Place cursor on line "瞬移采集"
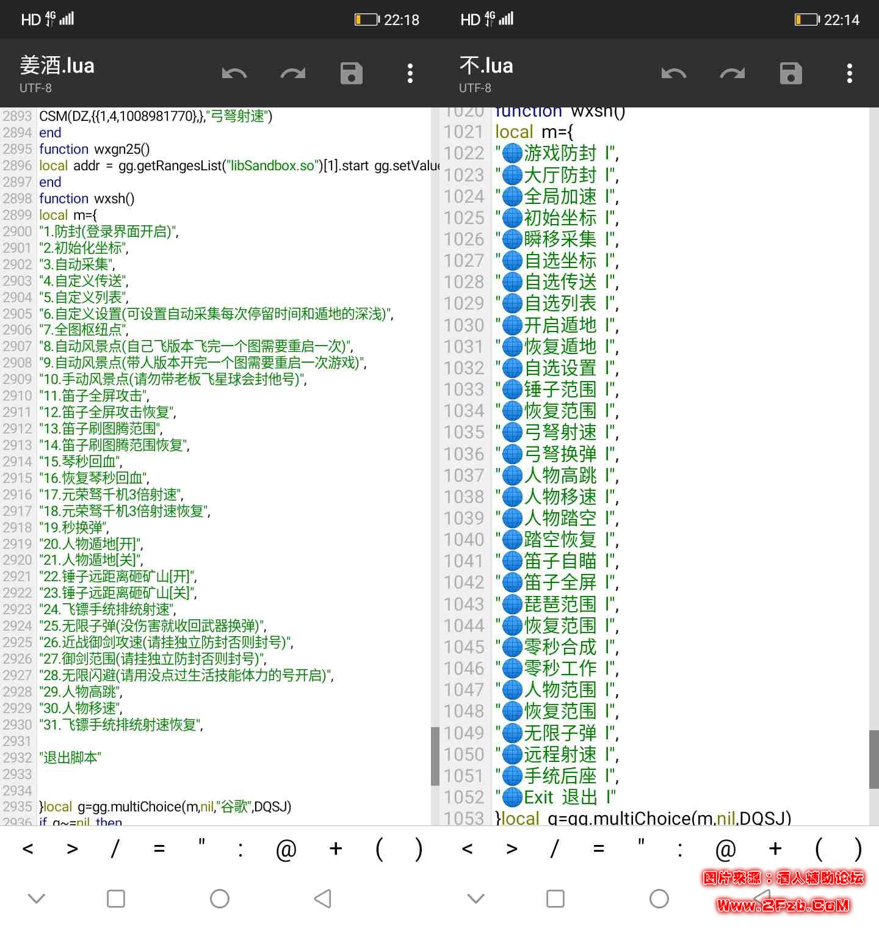 point(557,239)
